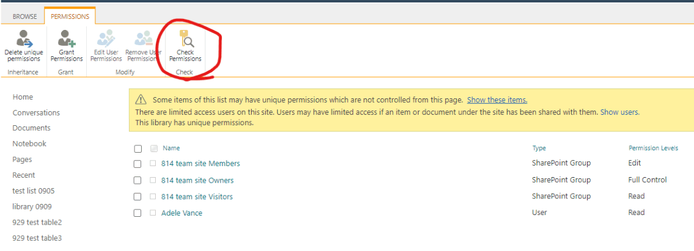The width and height of the screenshot is (694, 251).
Task: Open Conversations in the left navigation
Action: 36,113
